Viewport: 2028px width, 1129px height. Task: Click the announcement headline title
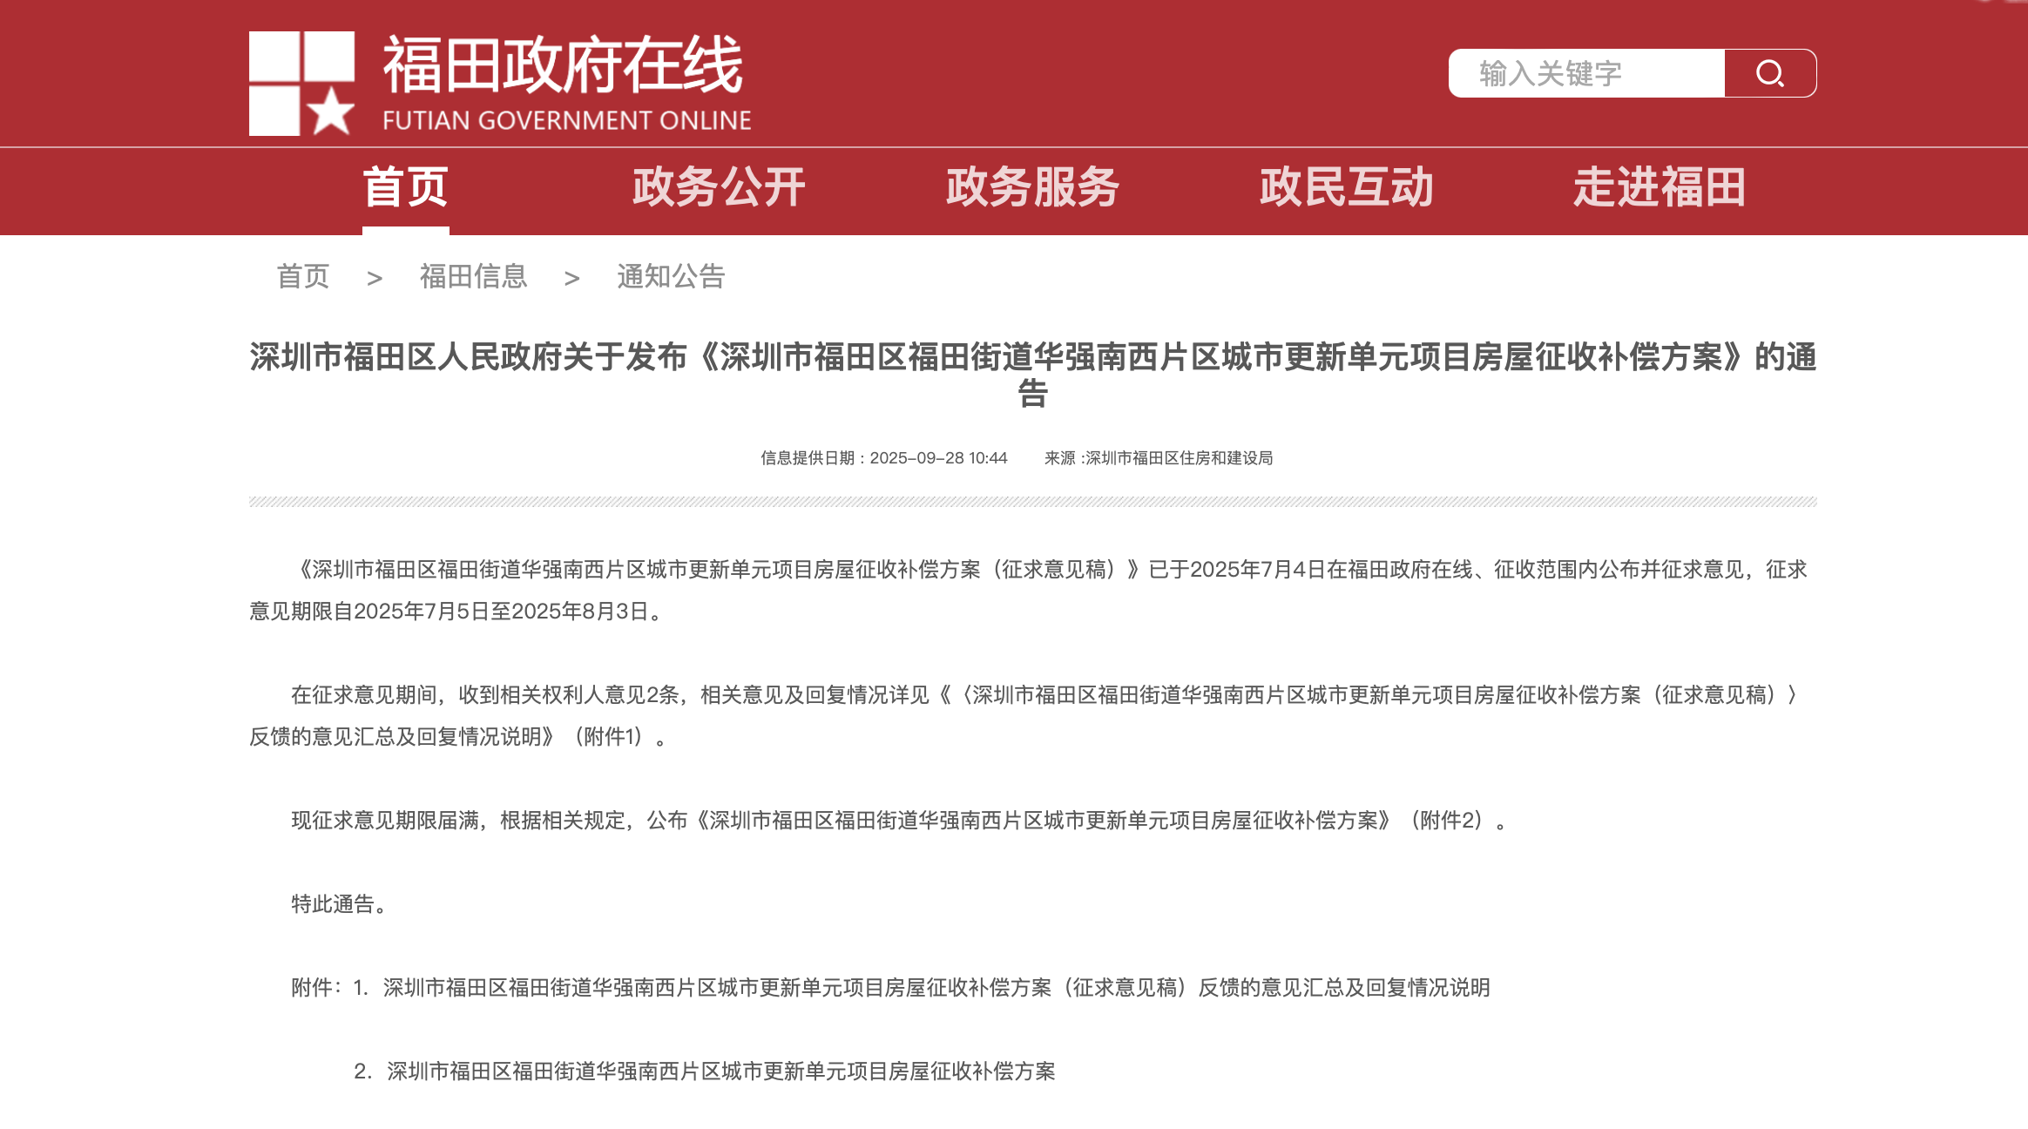[1032, 357]
